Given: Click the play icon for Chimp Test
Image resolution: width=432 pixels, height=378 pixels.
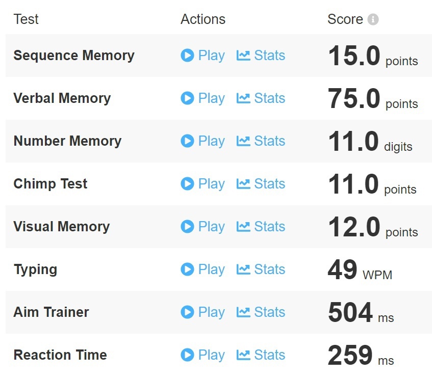Looking at the screenshot, I should point(187,184).
